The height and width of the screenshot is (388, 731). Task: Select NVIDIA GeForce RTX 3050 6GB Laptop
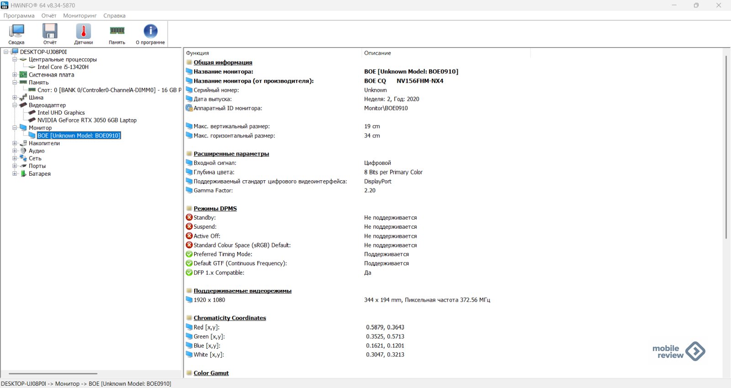pyautogui.click(x=87, y=120)
